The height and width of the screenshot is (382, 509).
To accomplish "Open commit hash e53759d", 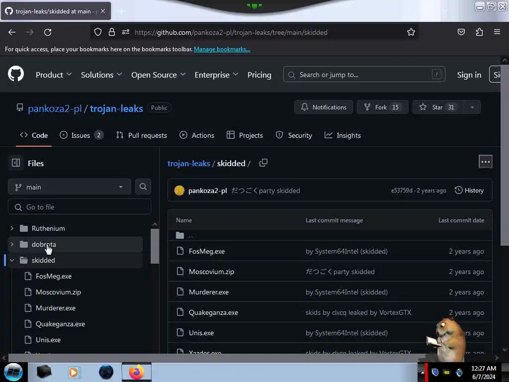I will (402, 191).
